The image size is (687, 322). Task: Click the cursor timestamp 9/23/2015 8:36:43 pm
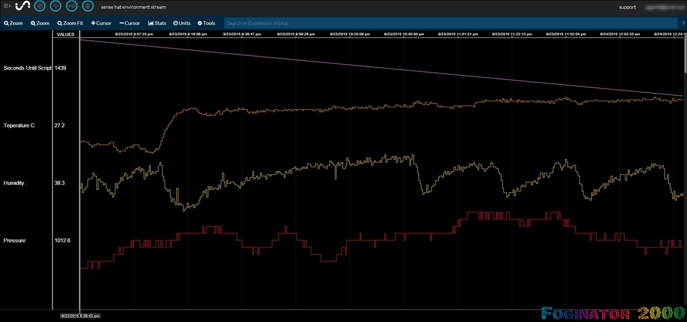coord(80,316)
